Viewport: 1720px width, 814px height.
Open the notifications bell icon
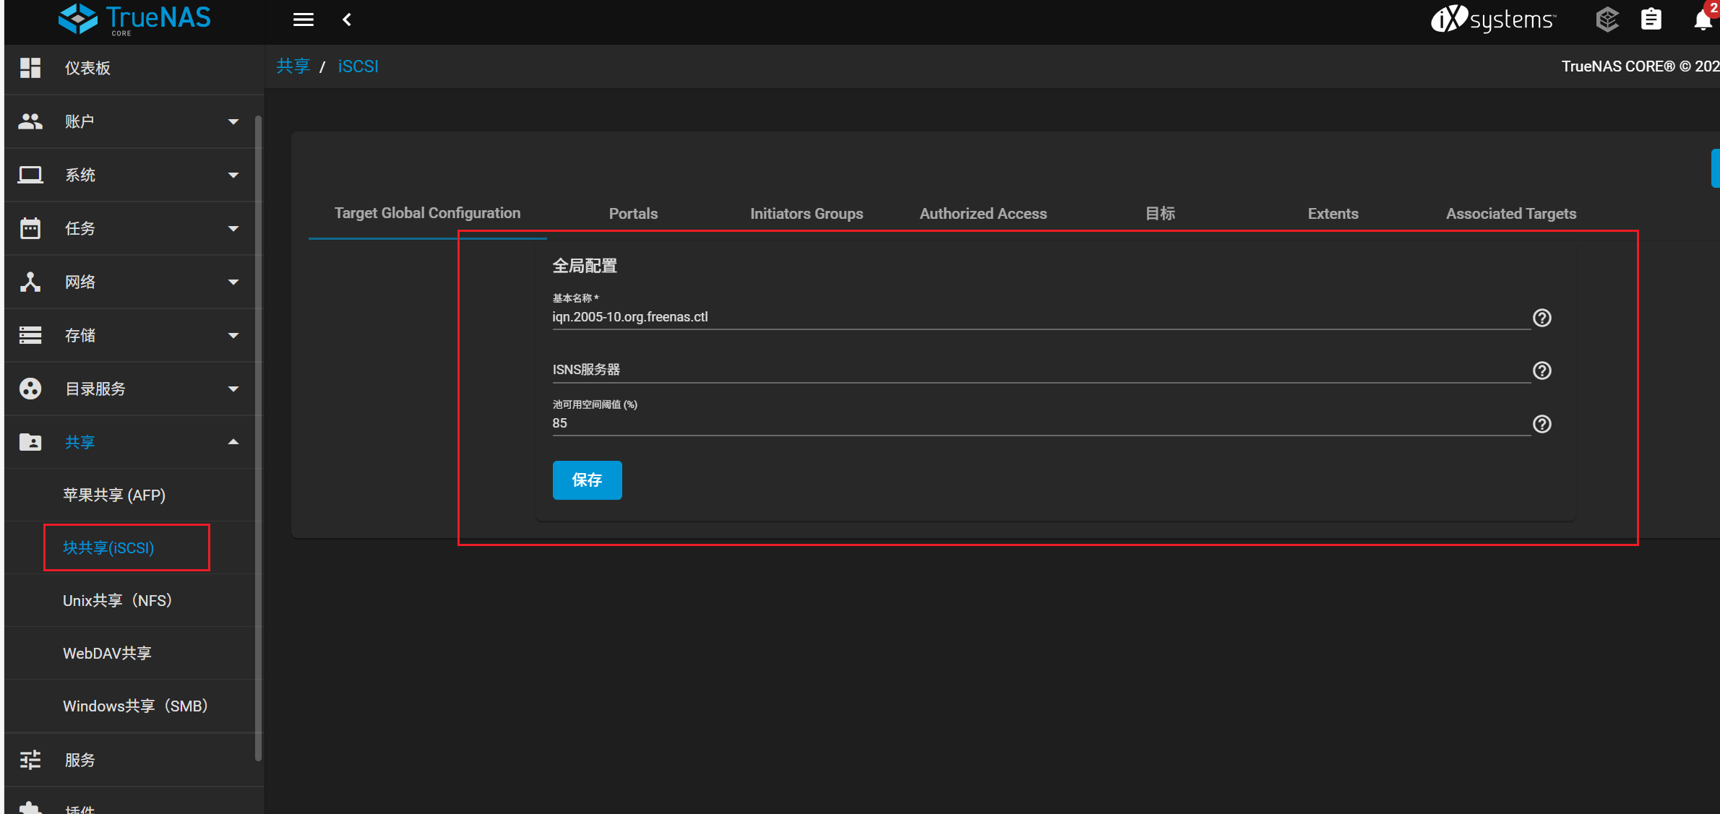tap(1702, 20)
